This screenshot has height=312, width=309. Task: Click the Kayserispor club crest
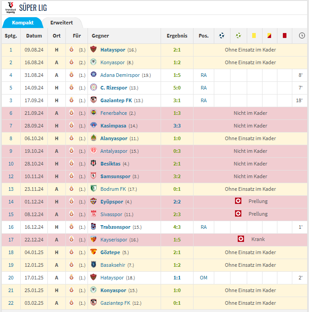(93, 239)
